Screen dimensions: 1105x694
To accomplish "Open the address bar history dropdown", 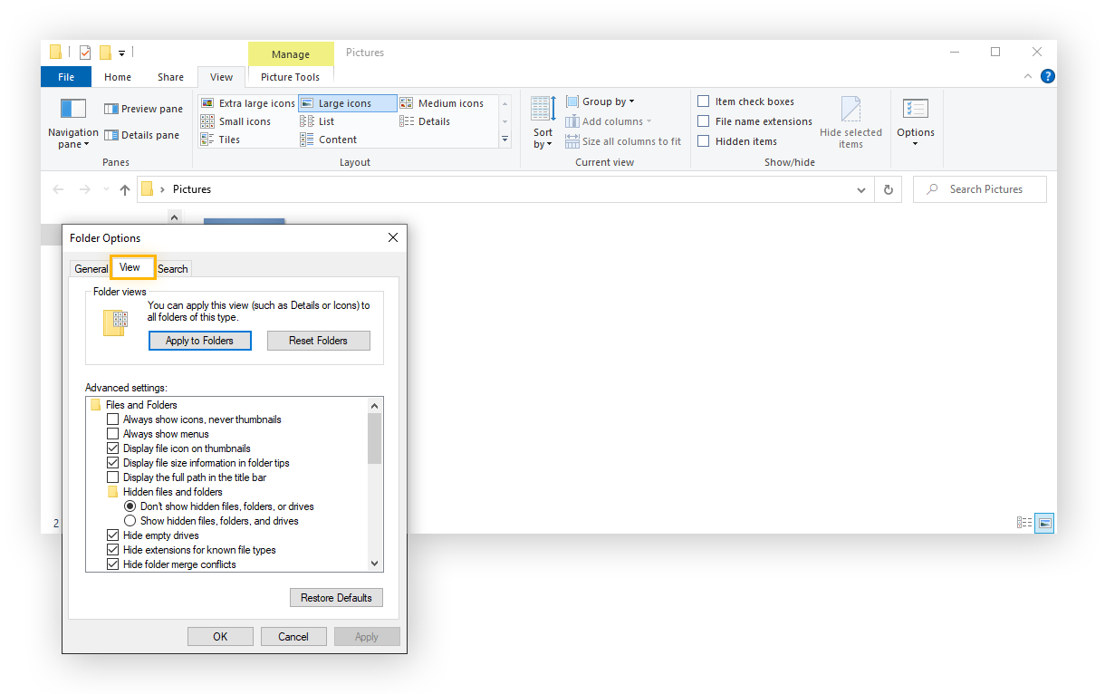I will pyautogui.click(x=860, y=189).
